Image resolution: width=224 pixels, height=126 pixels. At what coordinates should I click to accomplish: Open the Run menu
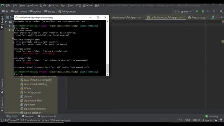(63, 6)
